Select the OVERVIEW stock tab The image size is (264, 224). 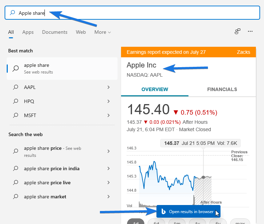[155, 89]
